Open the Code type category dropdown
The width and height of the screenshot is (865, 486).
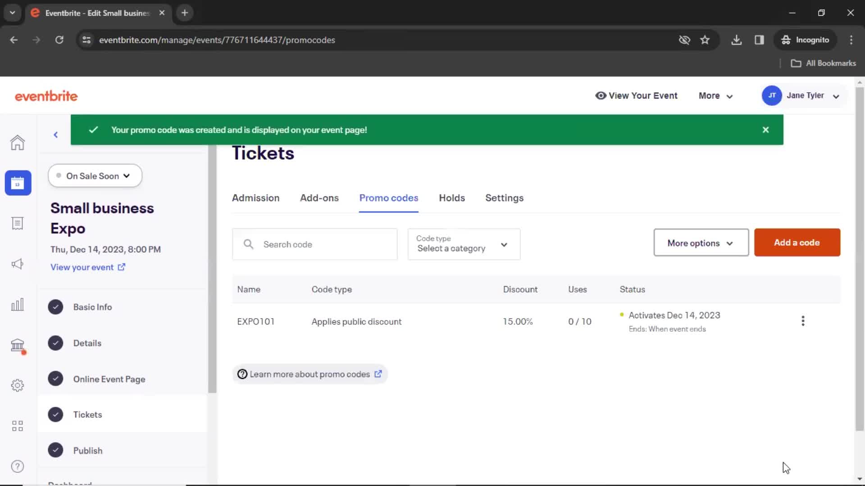point(464,244)
